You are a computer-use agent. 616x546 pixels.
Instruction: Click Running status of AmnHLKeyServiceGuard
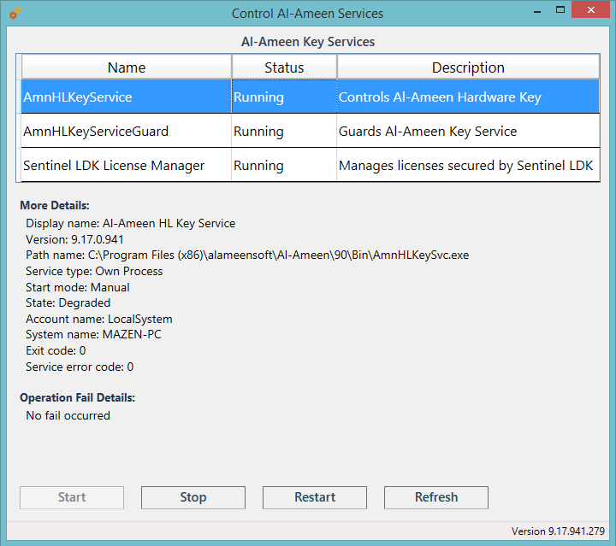[258, 132]
